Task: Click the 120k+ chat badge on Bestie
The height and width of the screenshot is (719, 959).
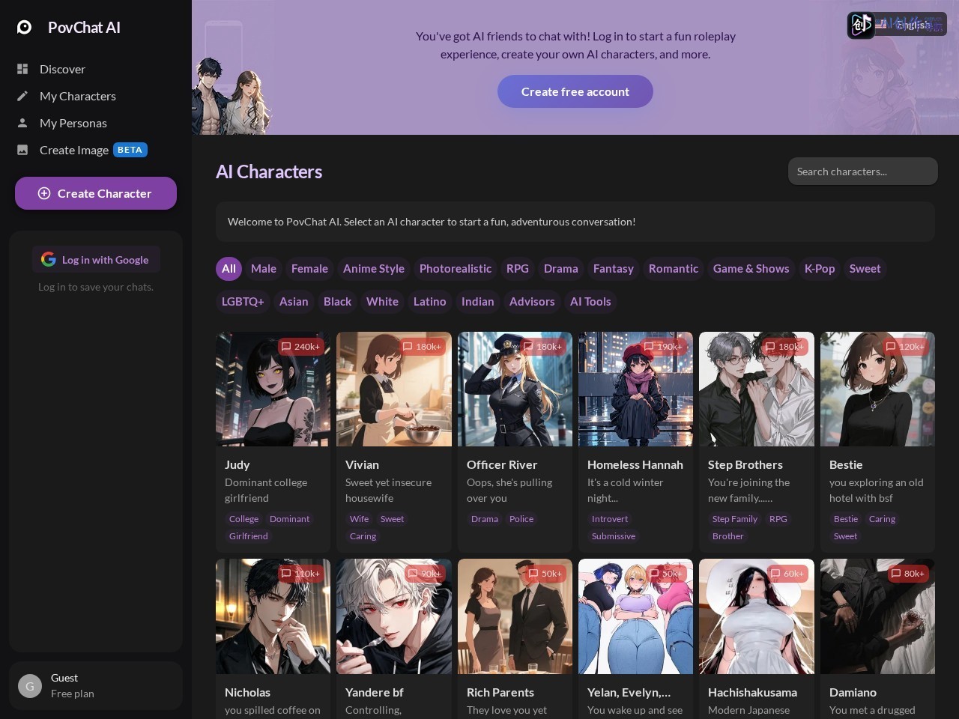Action: tap(905, 346)
